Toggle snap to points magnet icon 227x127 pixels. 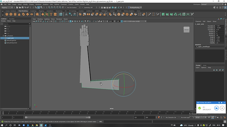(55, 7)
